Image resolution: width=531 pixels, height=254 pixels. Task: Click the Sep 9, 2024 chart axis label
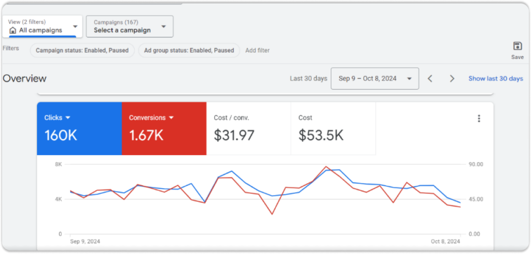pyautogui.click(x=85, y=242)
